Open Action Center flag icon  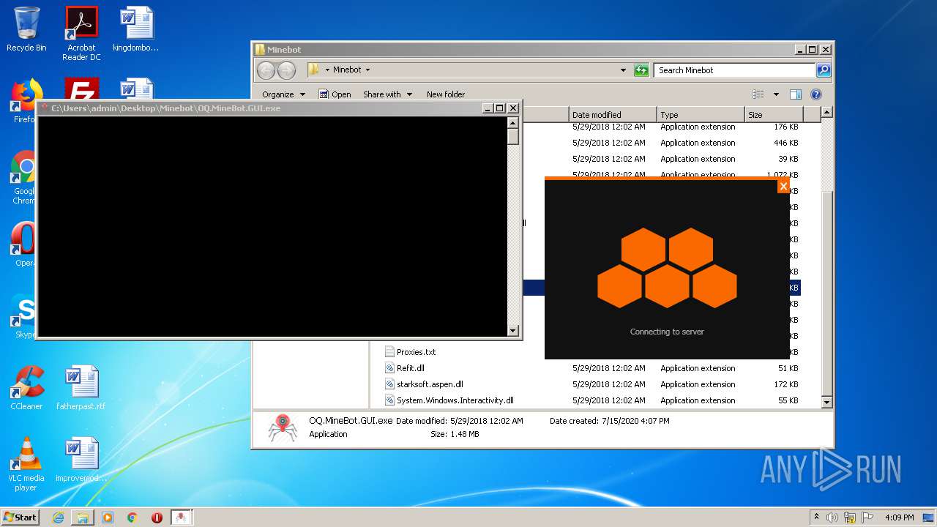(867, 517)
